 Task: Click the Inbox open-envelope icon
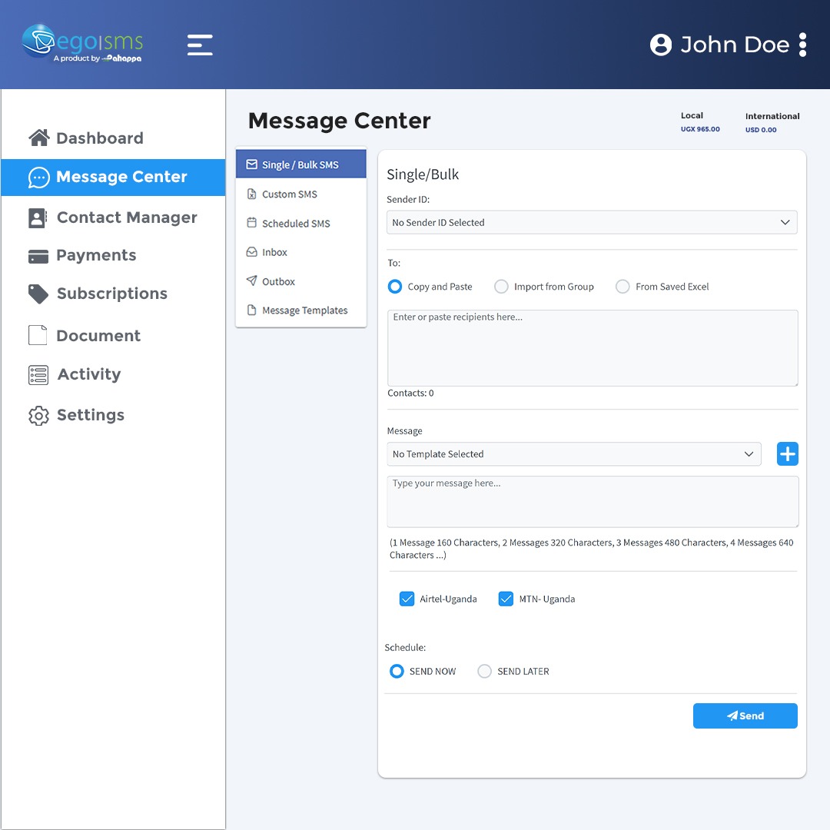[252, 252]
